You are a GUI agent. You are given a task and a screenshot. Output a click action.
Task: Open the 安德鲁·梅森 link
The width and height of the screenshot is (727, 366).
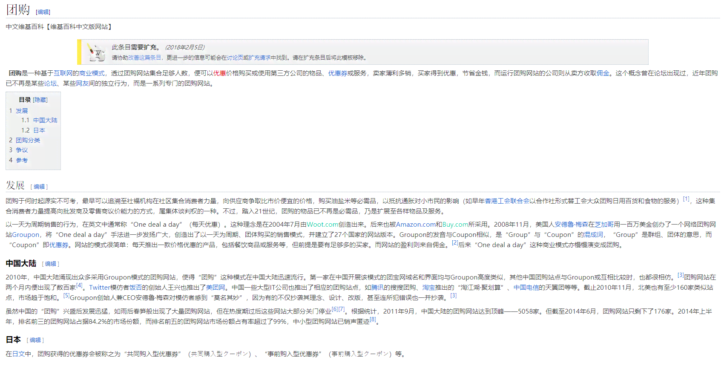(x=571, y=225)
